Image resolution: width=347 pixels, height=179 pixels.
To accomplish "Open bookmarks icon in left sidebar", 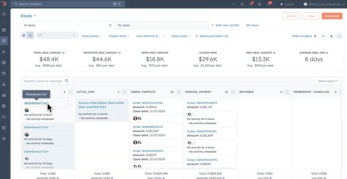I will tap(4, 14).
